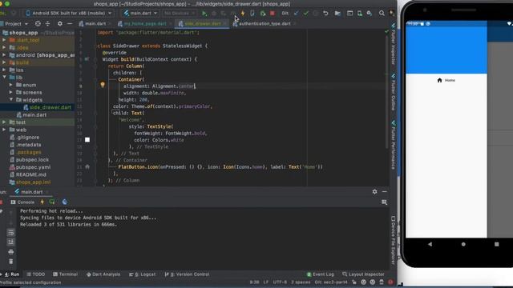Stop the running app with red square

(x=273, y=14)
